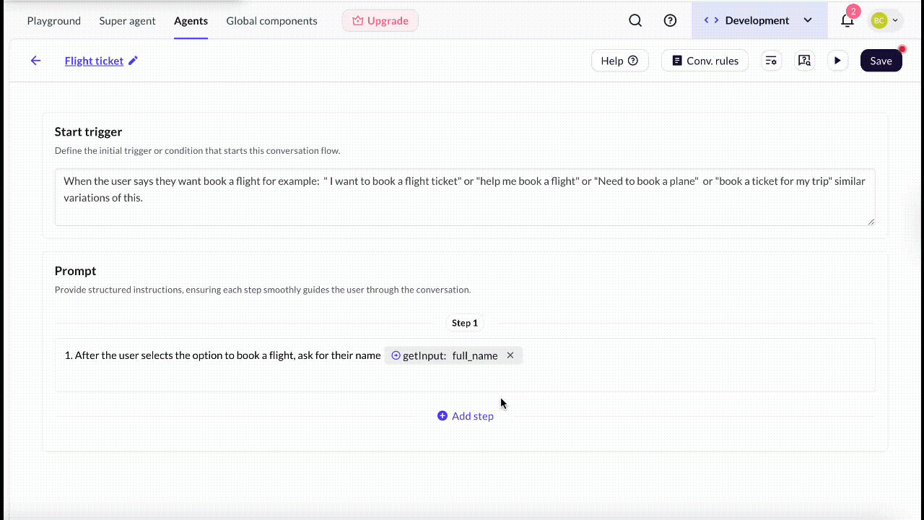The width and height of the screenshot is (924, 520).
Task: Rename Flight ticket via the pencil icon
Action: point(132,61)
